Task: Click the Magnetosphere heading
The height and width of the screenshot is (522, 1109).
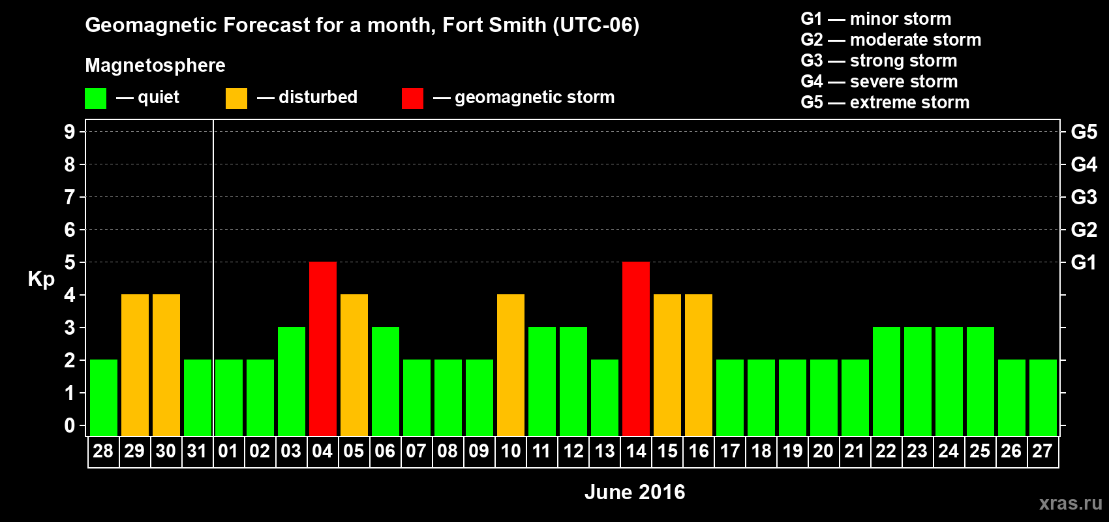Action: (x=155, y=65)
